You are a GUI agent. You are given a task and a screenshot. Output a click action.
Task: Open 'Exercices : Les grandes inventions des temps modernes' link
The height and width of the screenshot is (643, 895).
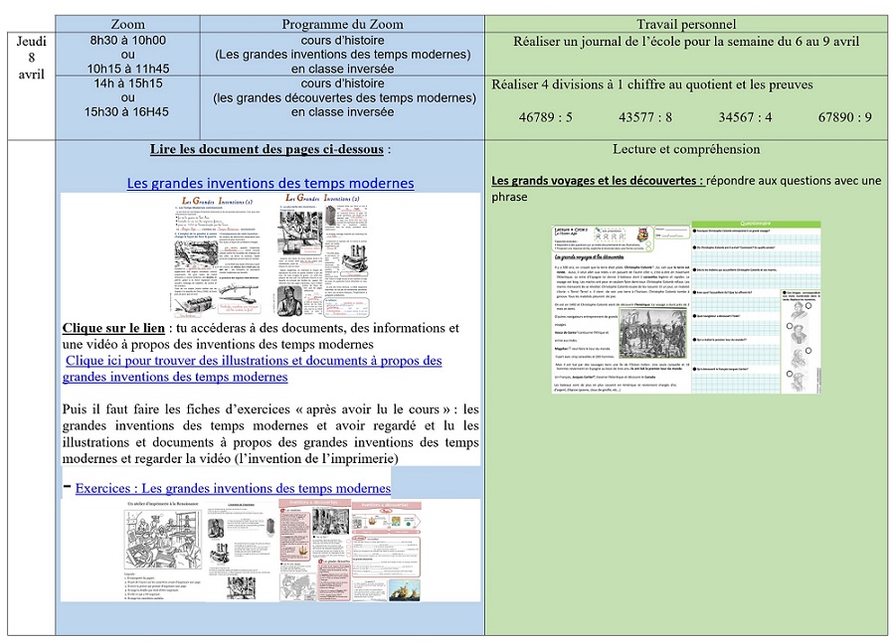point(233,488)
